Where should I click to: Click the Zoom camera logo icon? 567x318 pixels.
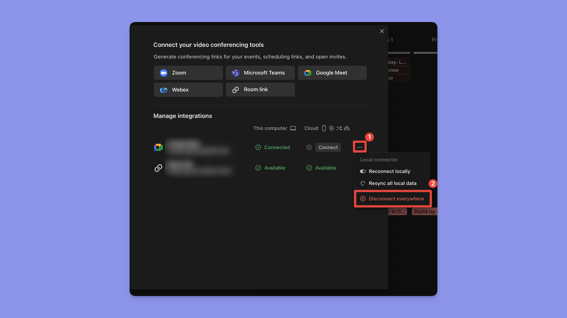point(164,73)
